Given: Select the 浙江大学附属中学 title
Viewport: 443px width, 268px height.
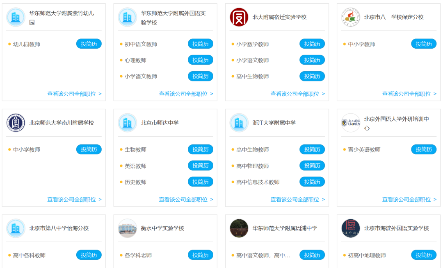Looking at the screenshot, I should (x=274, y=123).
